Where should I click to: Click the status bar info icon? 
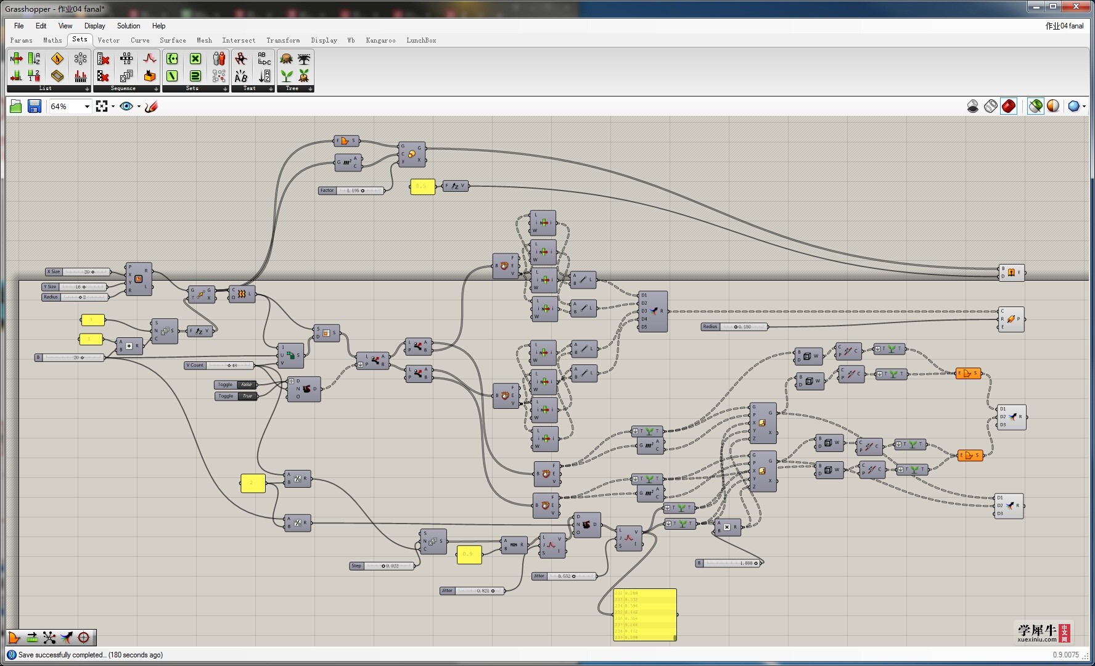pyautogui.click(x=12, y=655)
